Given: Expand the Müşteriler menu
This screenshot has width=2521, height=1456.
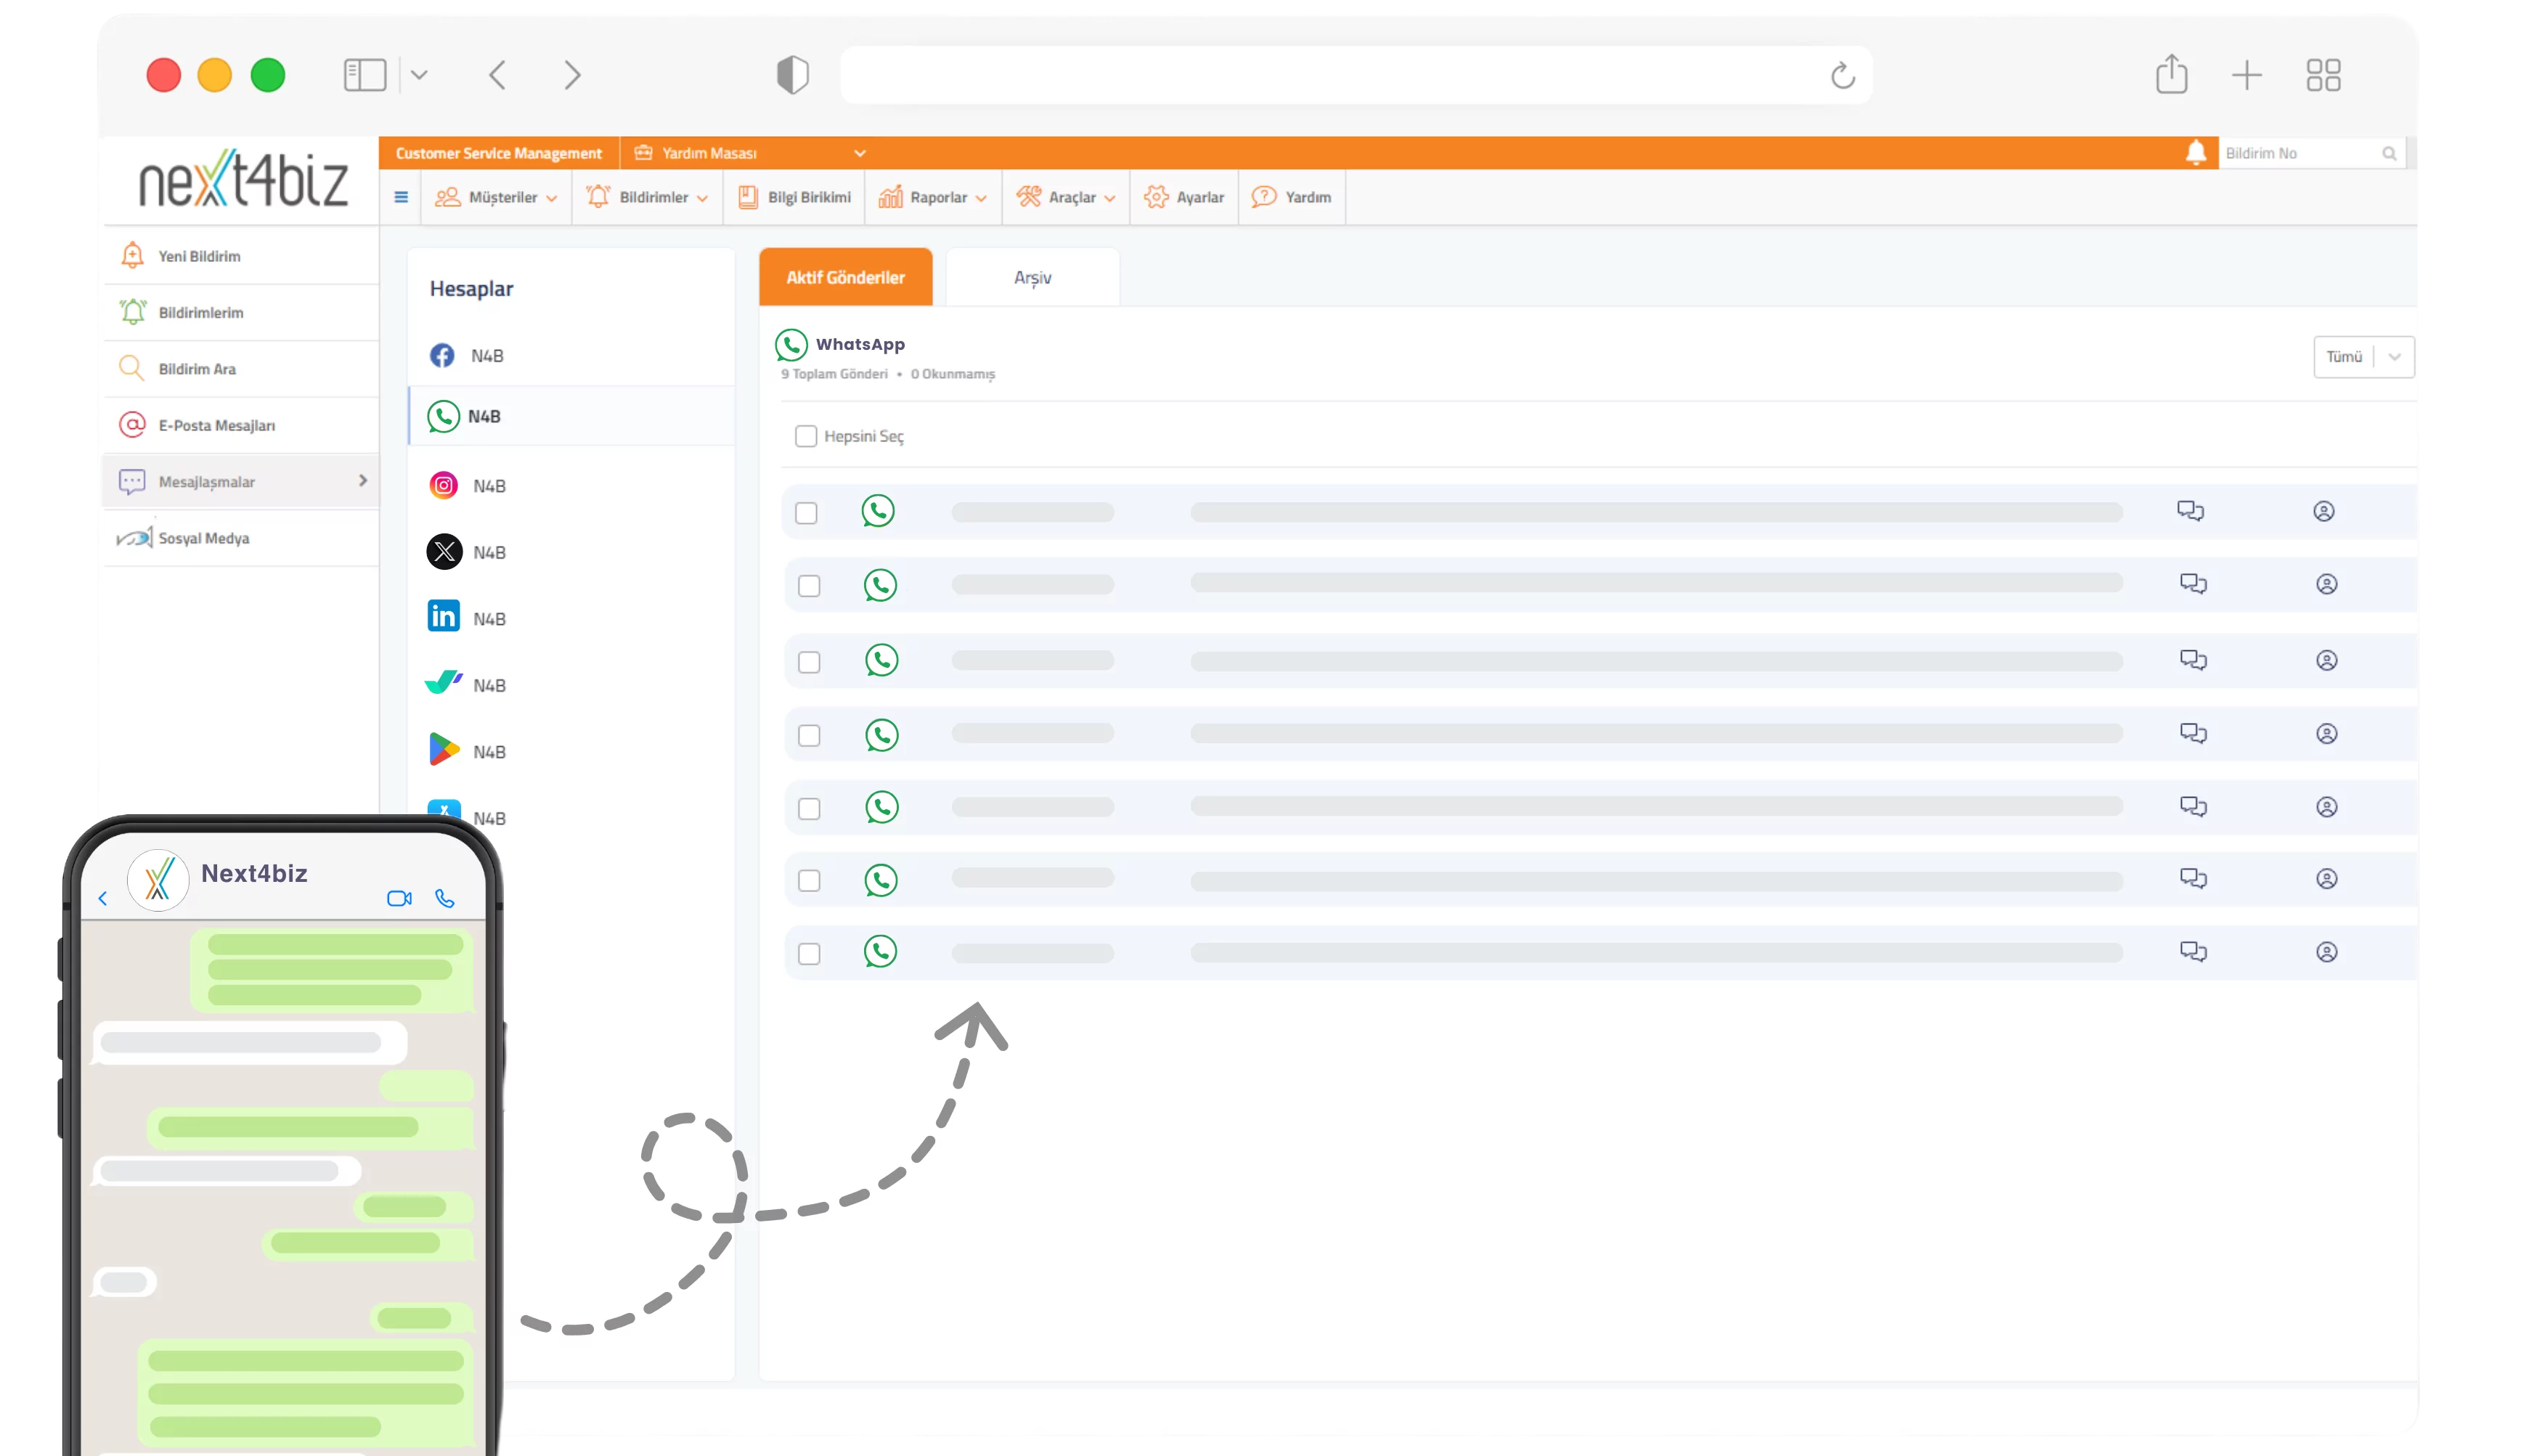Looking at the screenshot, I should (495, 197).
